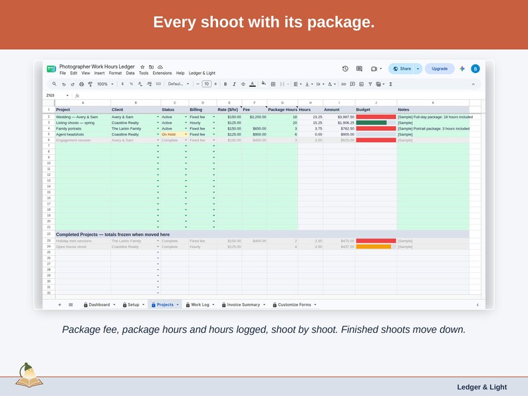Click the move to folder icon
The height and width of the screenshot is (396, 528).
point(151,67)
